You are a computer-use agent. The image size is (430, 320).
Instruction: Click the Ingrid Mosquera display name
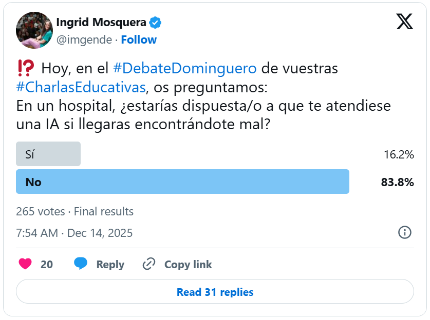(x=101, y=23)
